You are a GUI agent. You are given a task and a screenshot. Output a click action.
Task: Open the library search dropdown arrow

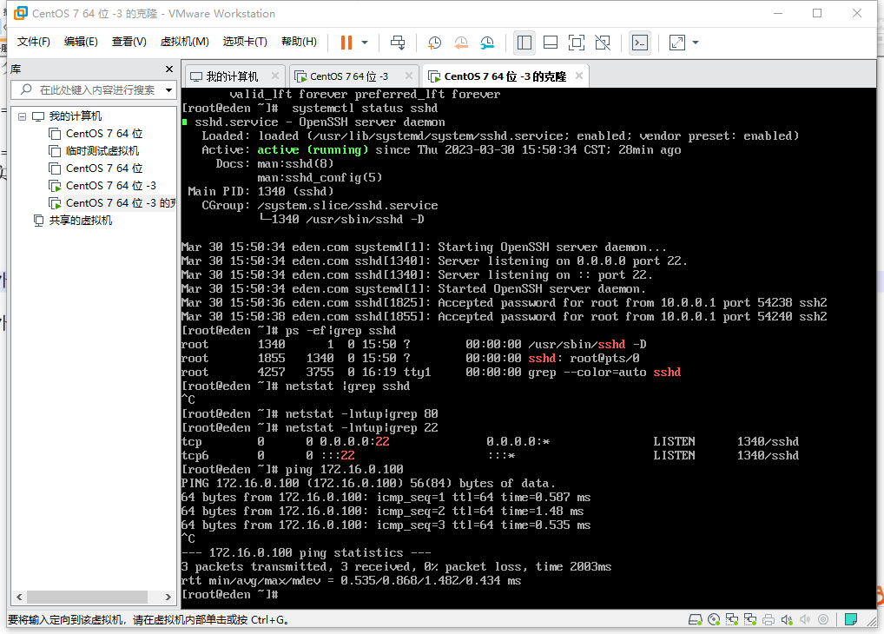(x=168, y=90)
